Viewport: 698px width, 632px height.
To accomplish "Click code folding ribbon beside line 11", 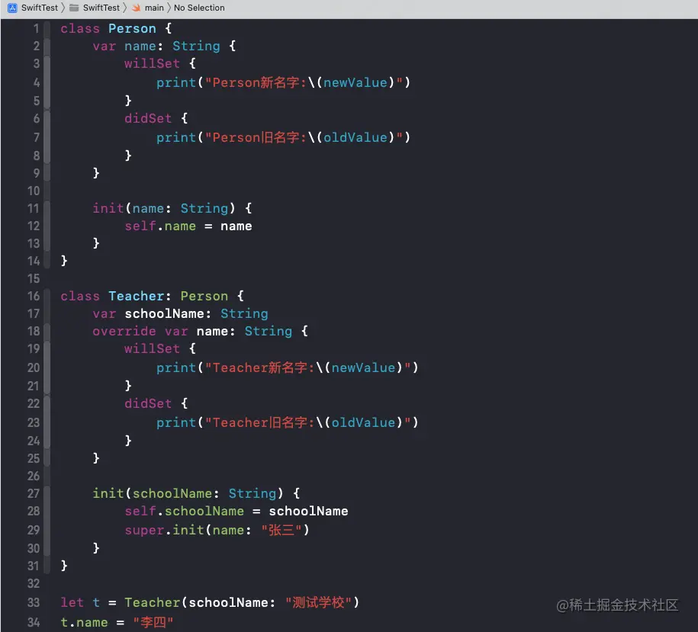I will pos(47,209).
